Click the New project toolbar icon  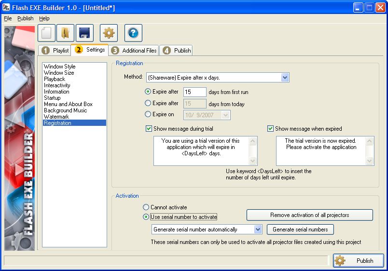pyautogui.click(x=46, y=33)
